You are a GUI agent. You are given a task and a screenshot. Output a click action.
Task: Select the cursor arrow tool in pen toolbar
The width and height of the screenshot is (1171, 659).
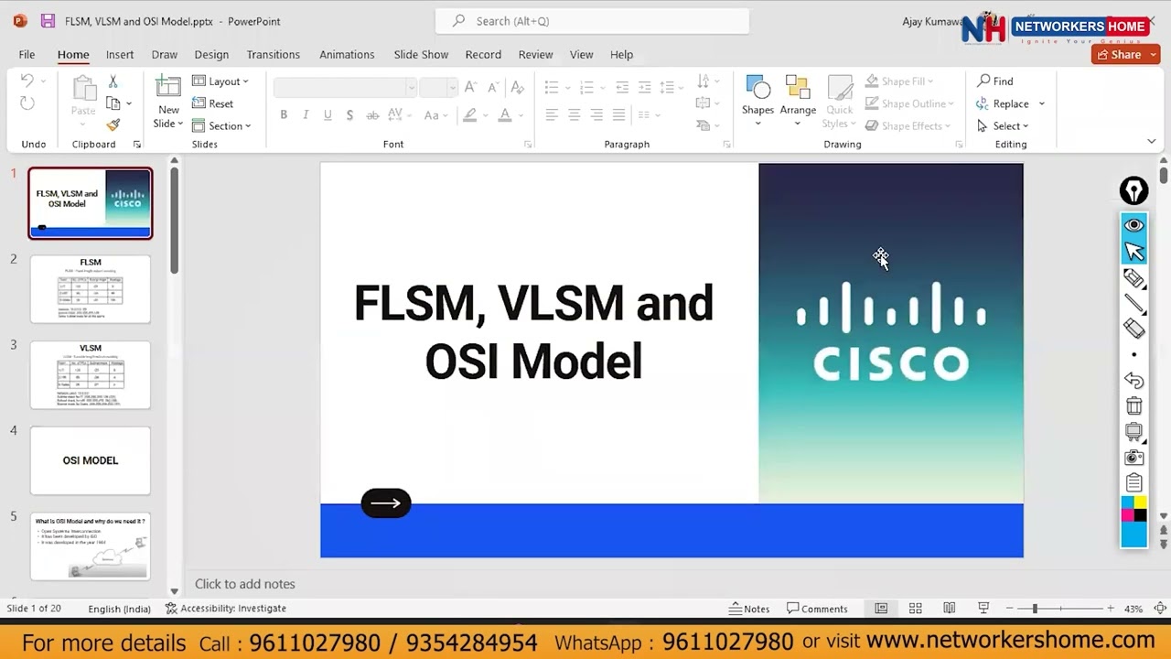coord(1134,252)
